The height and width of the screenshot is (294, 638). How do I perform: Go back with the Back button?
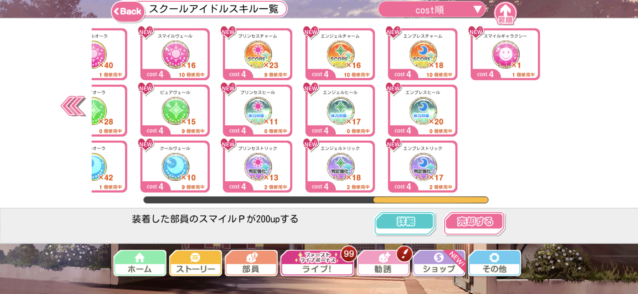pyautogui.click(x=128, y=11)
